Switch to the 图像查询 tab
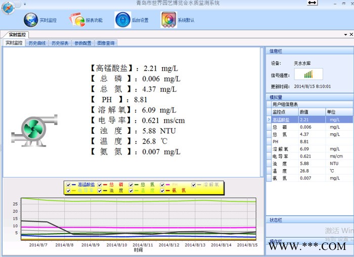This screenshot has height=257, width=354. 106,43
